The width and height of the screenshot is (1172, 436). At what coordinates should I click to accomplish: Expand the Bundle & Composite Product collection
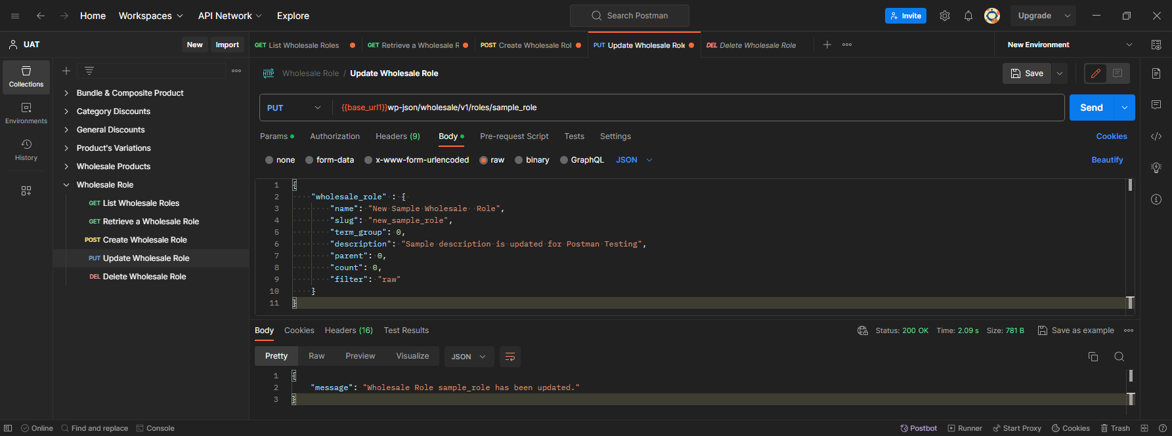coord(66,93)
